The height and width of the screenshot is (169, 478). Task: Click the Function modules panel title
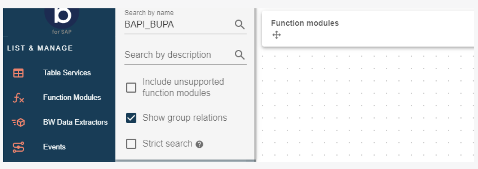click(305, 23)
